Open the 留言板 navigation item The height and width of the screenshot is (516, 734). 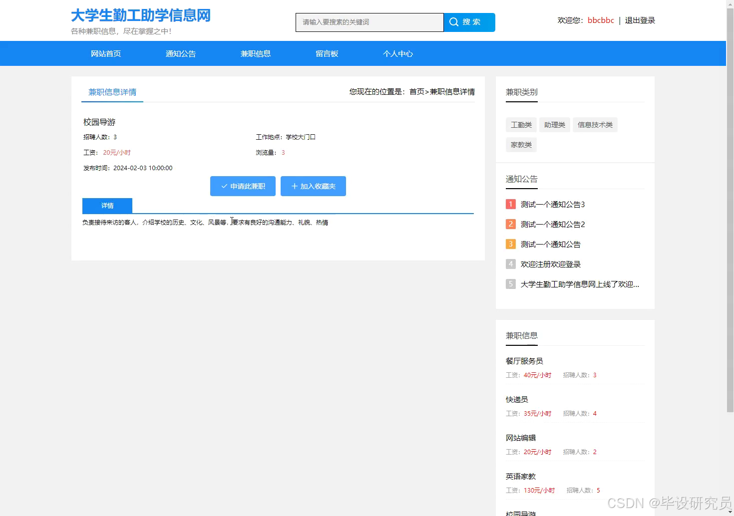point(327,53)
